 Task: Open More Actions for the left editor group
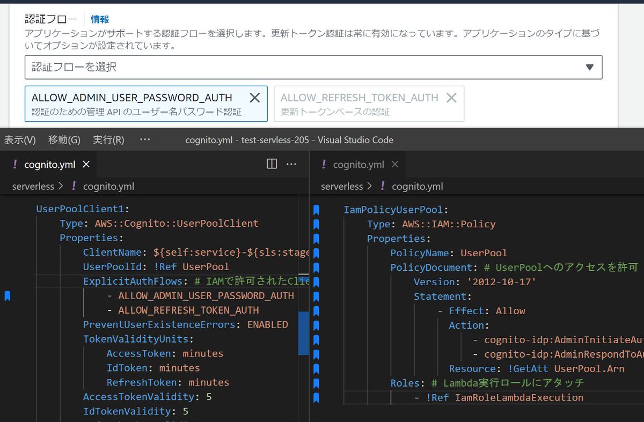[x=291, y=164]
